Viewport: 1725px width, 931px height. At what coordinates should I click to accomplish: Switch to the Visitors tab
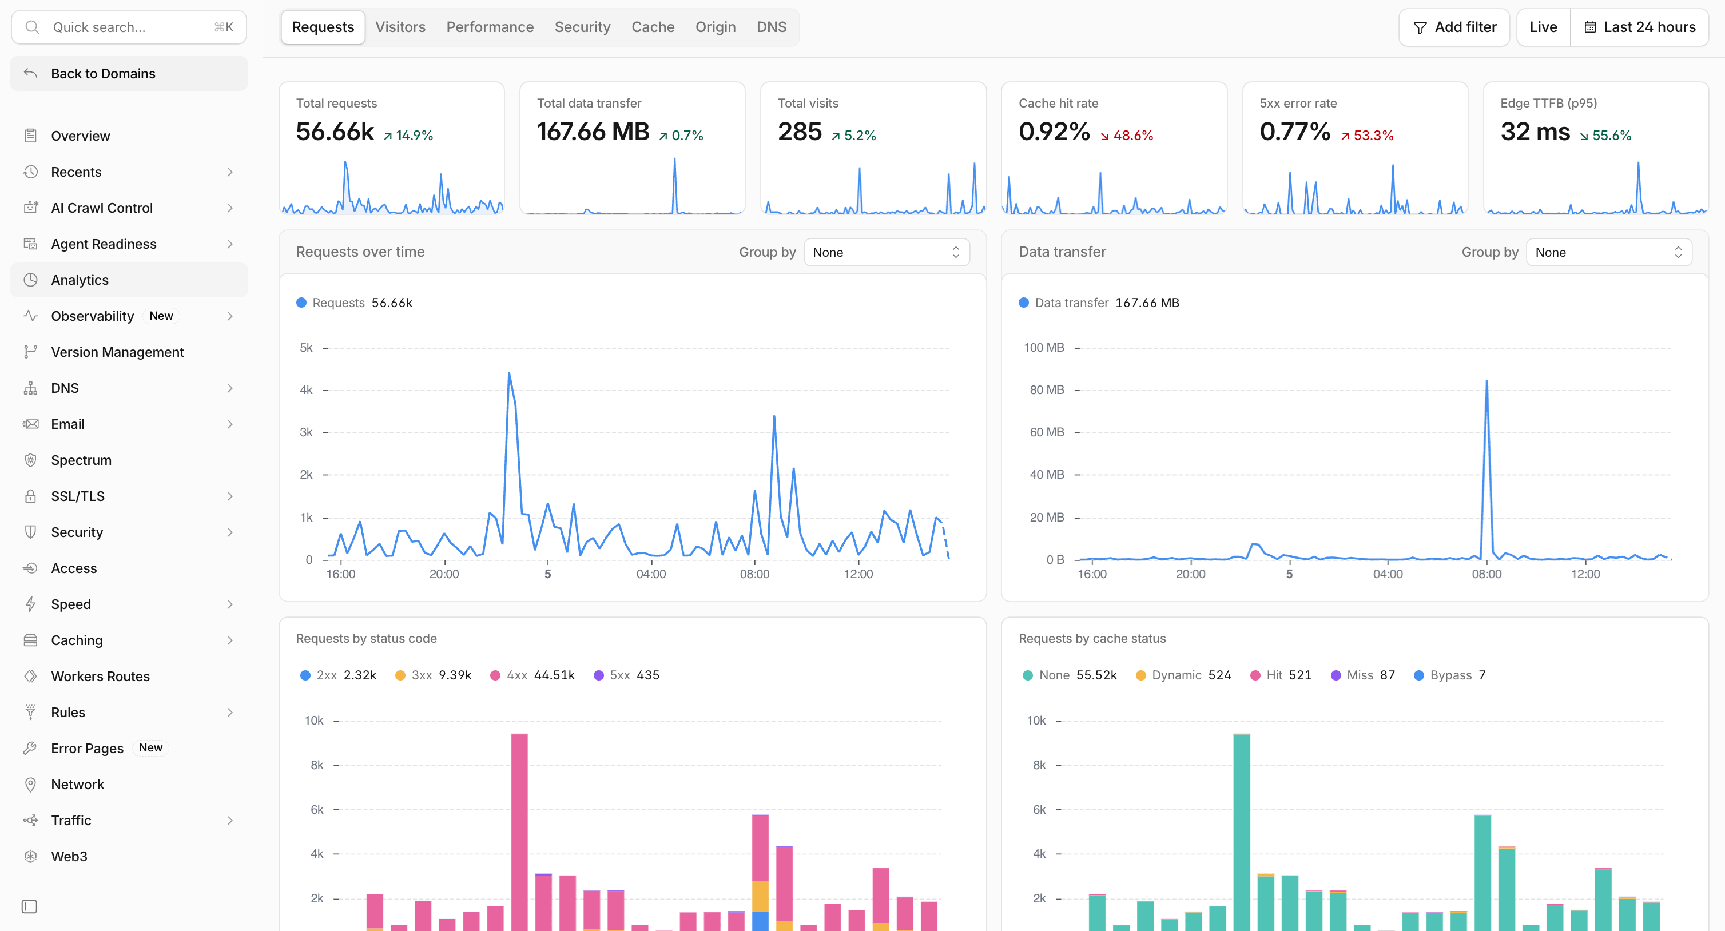[x=400, y=27]
